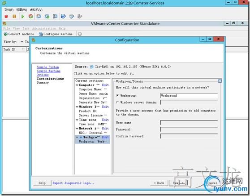Select the Generate New Se… row

pyautogui.click(x=93, y=102)
